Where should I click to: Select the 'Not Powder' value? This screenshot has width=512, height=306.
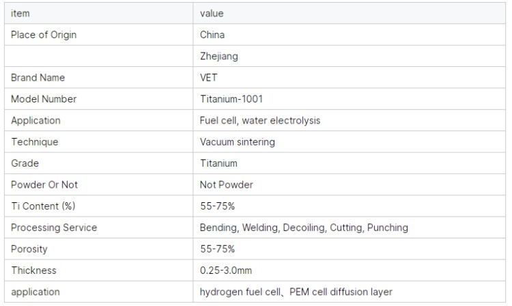pyautogui.click(x=226, y=185)
